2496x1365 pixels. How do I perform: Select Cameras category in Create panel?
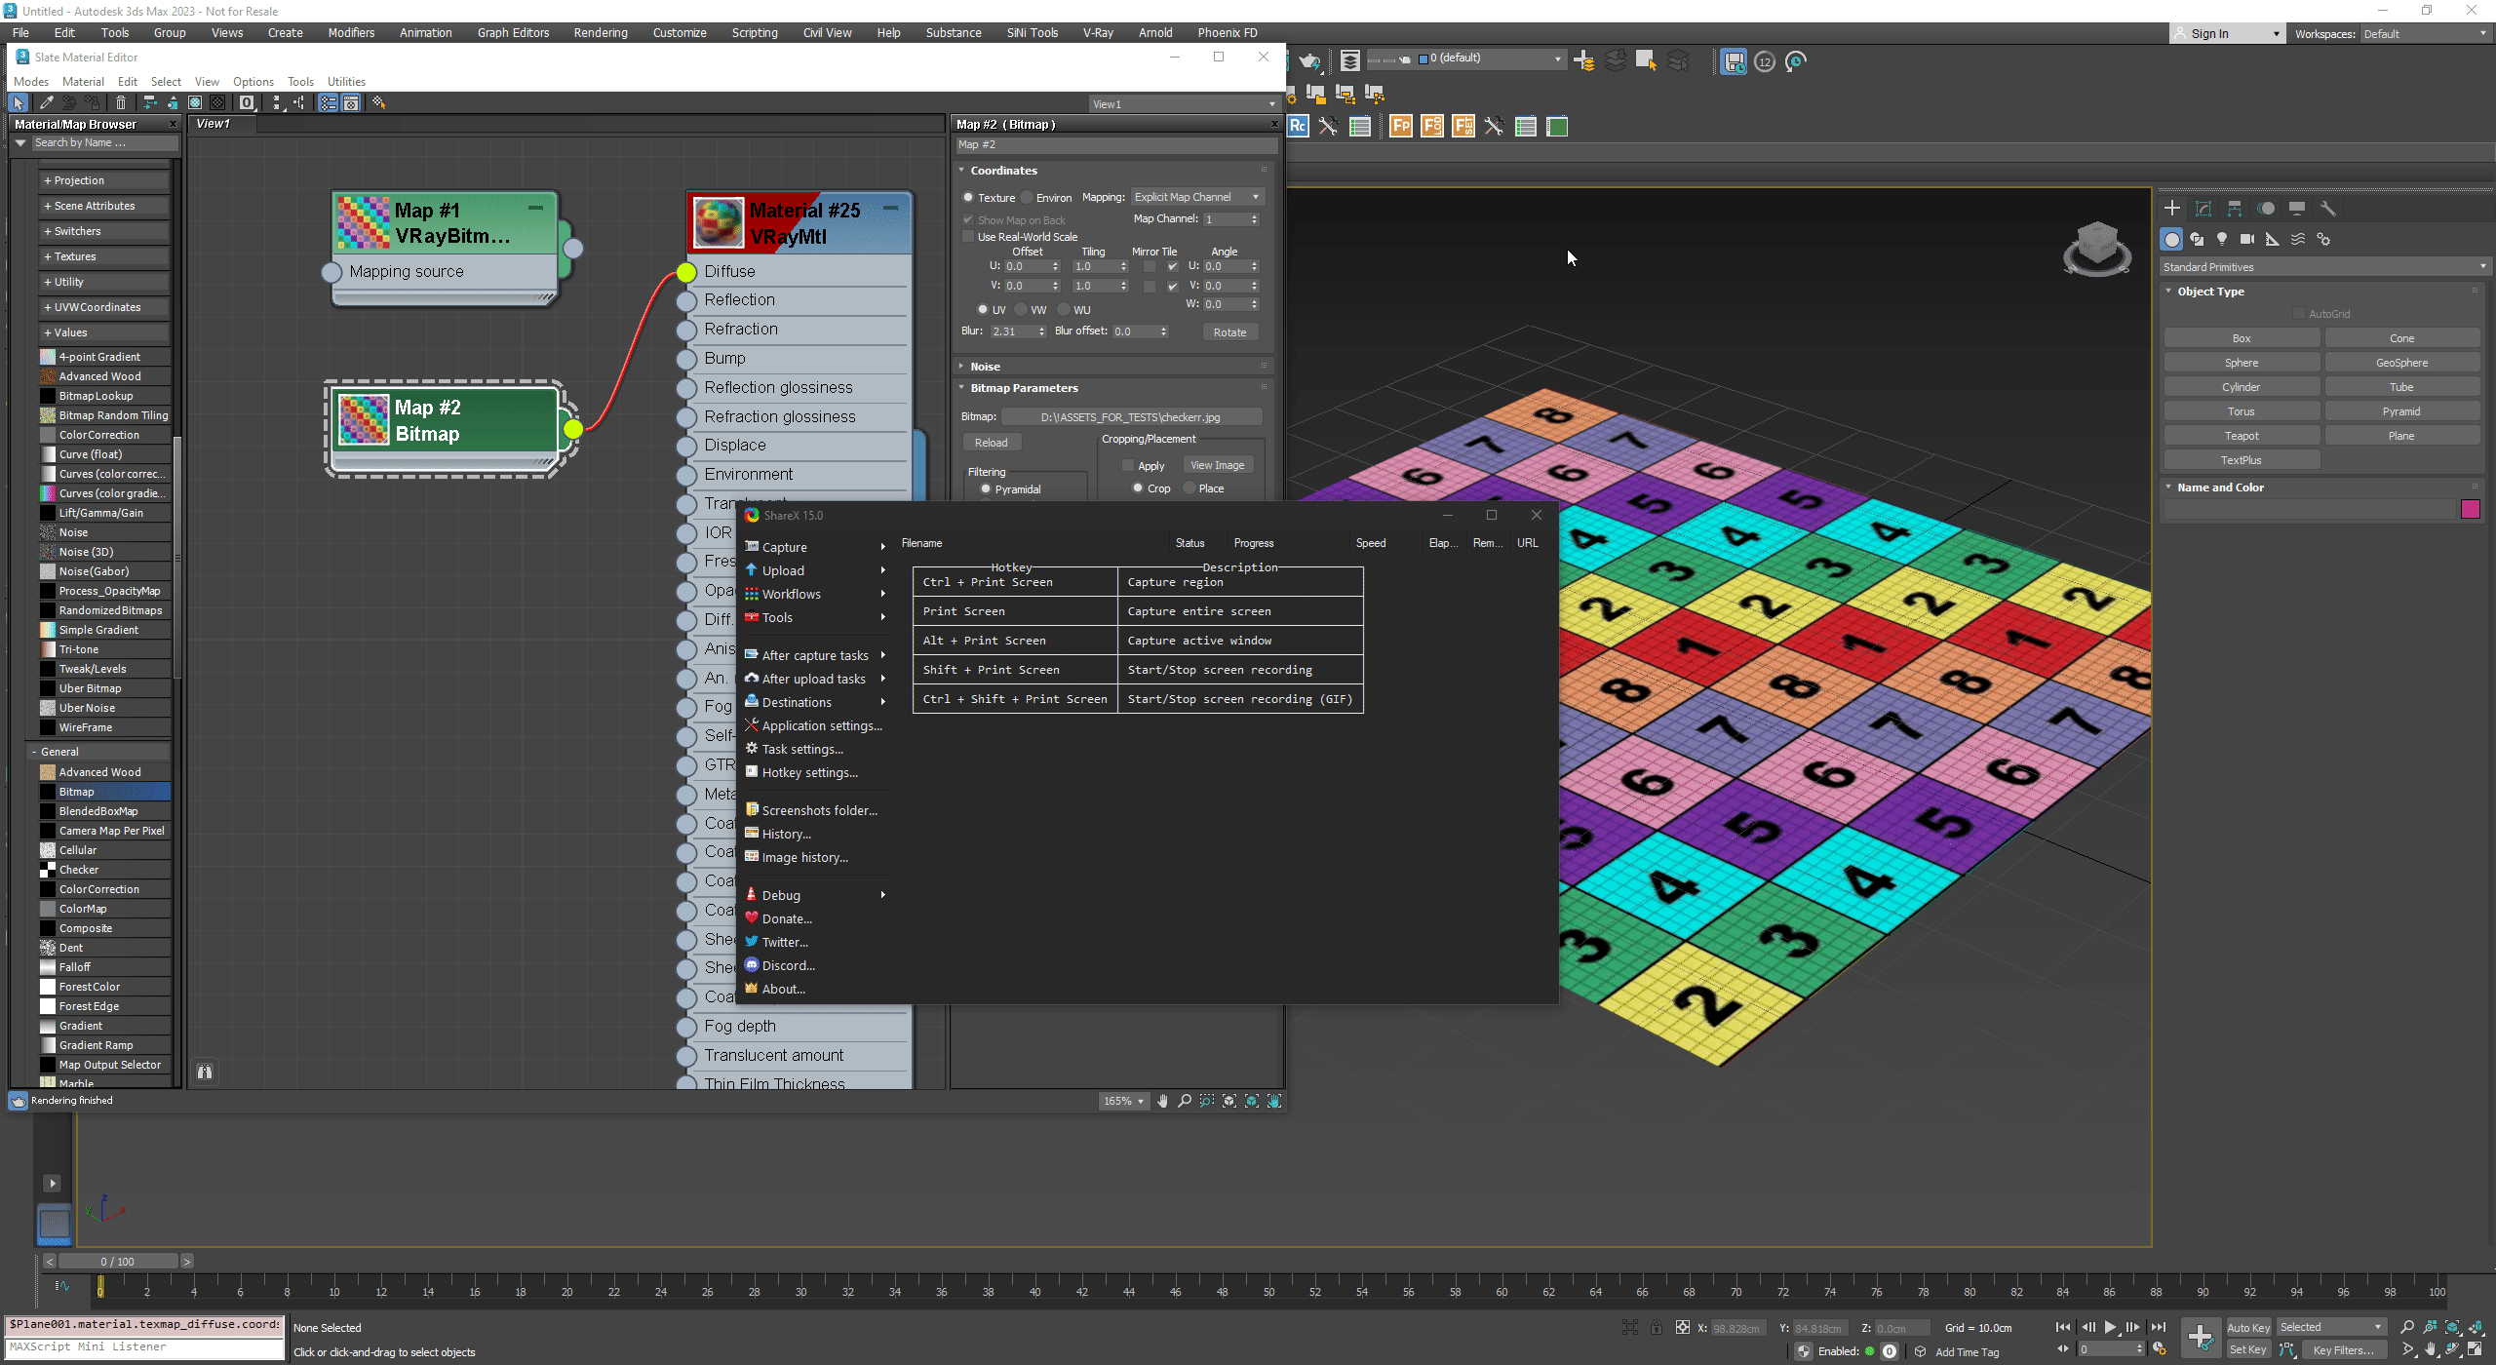pos(2247,239)
